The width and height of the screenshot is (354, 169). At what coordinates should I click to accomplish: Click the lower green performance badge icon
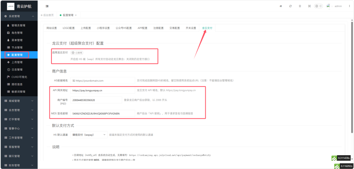click(x=337, y=166)
